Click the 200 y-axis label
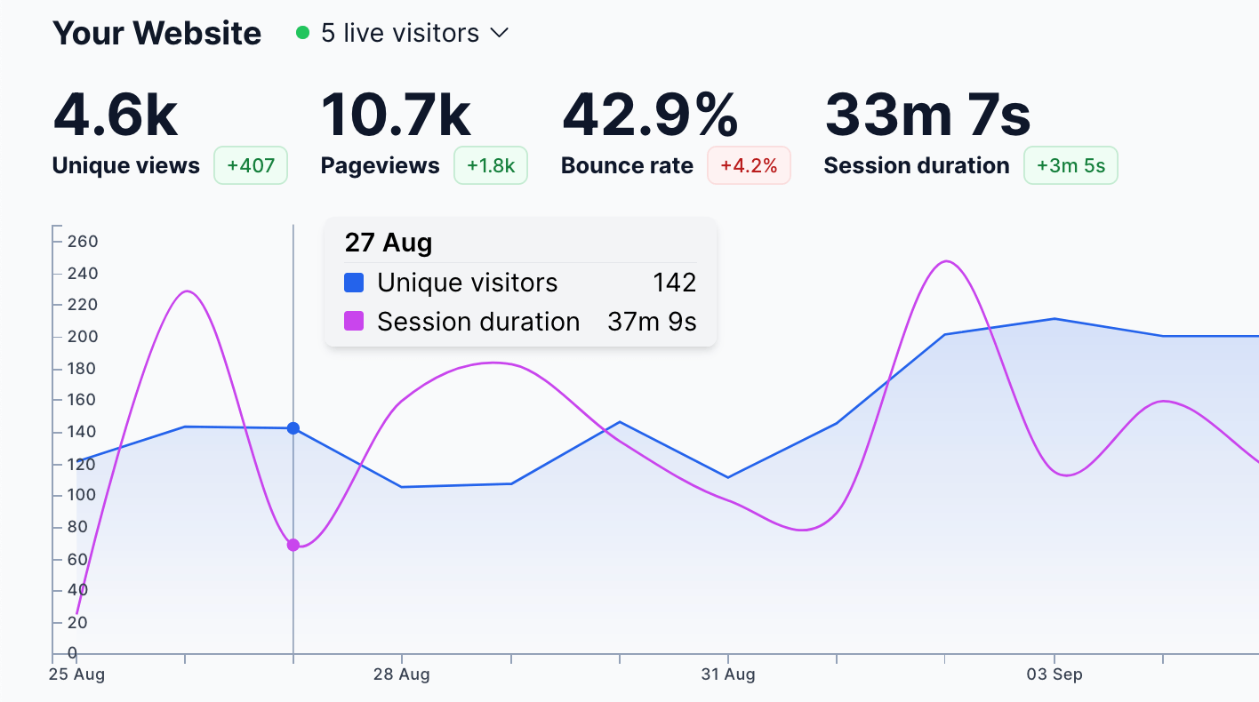Viewport: 1259px width, 702px height. [x=83, y=337]
